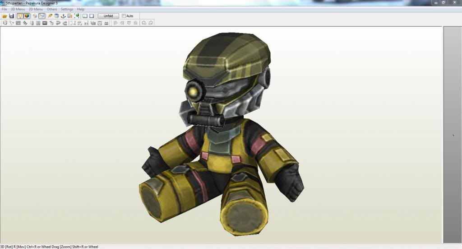Click the align left icon
The image size is (462, 249).
[x=115, y=23]
